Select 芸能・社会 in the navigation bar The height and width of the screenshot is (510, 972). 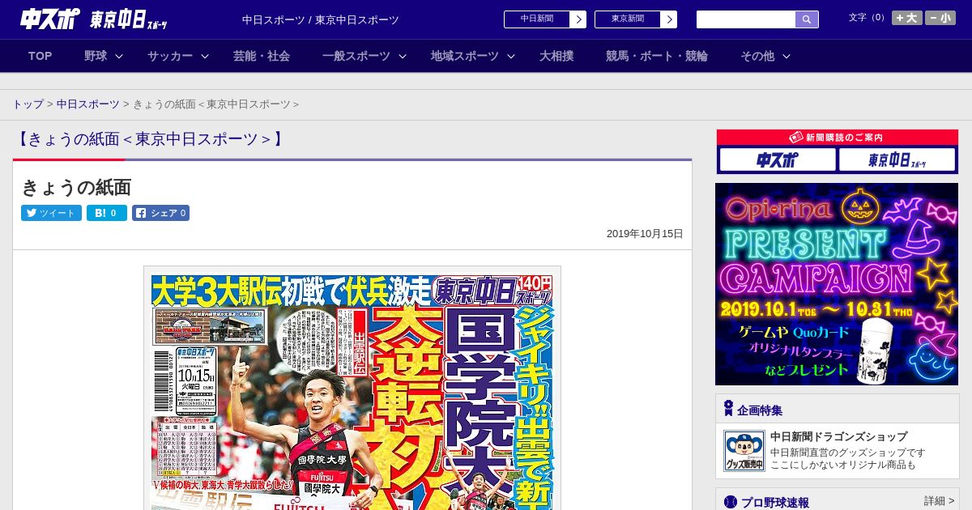click(x=262, y=56)
